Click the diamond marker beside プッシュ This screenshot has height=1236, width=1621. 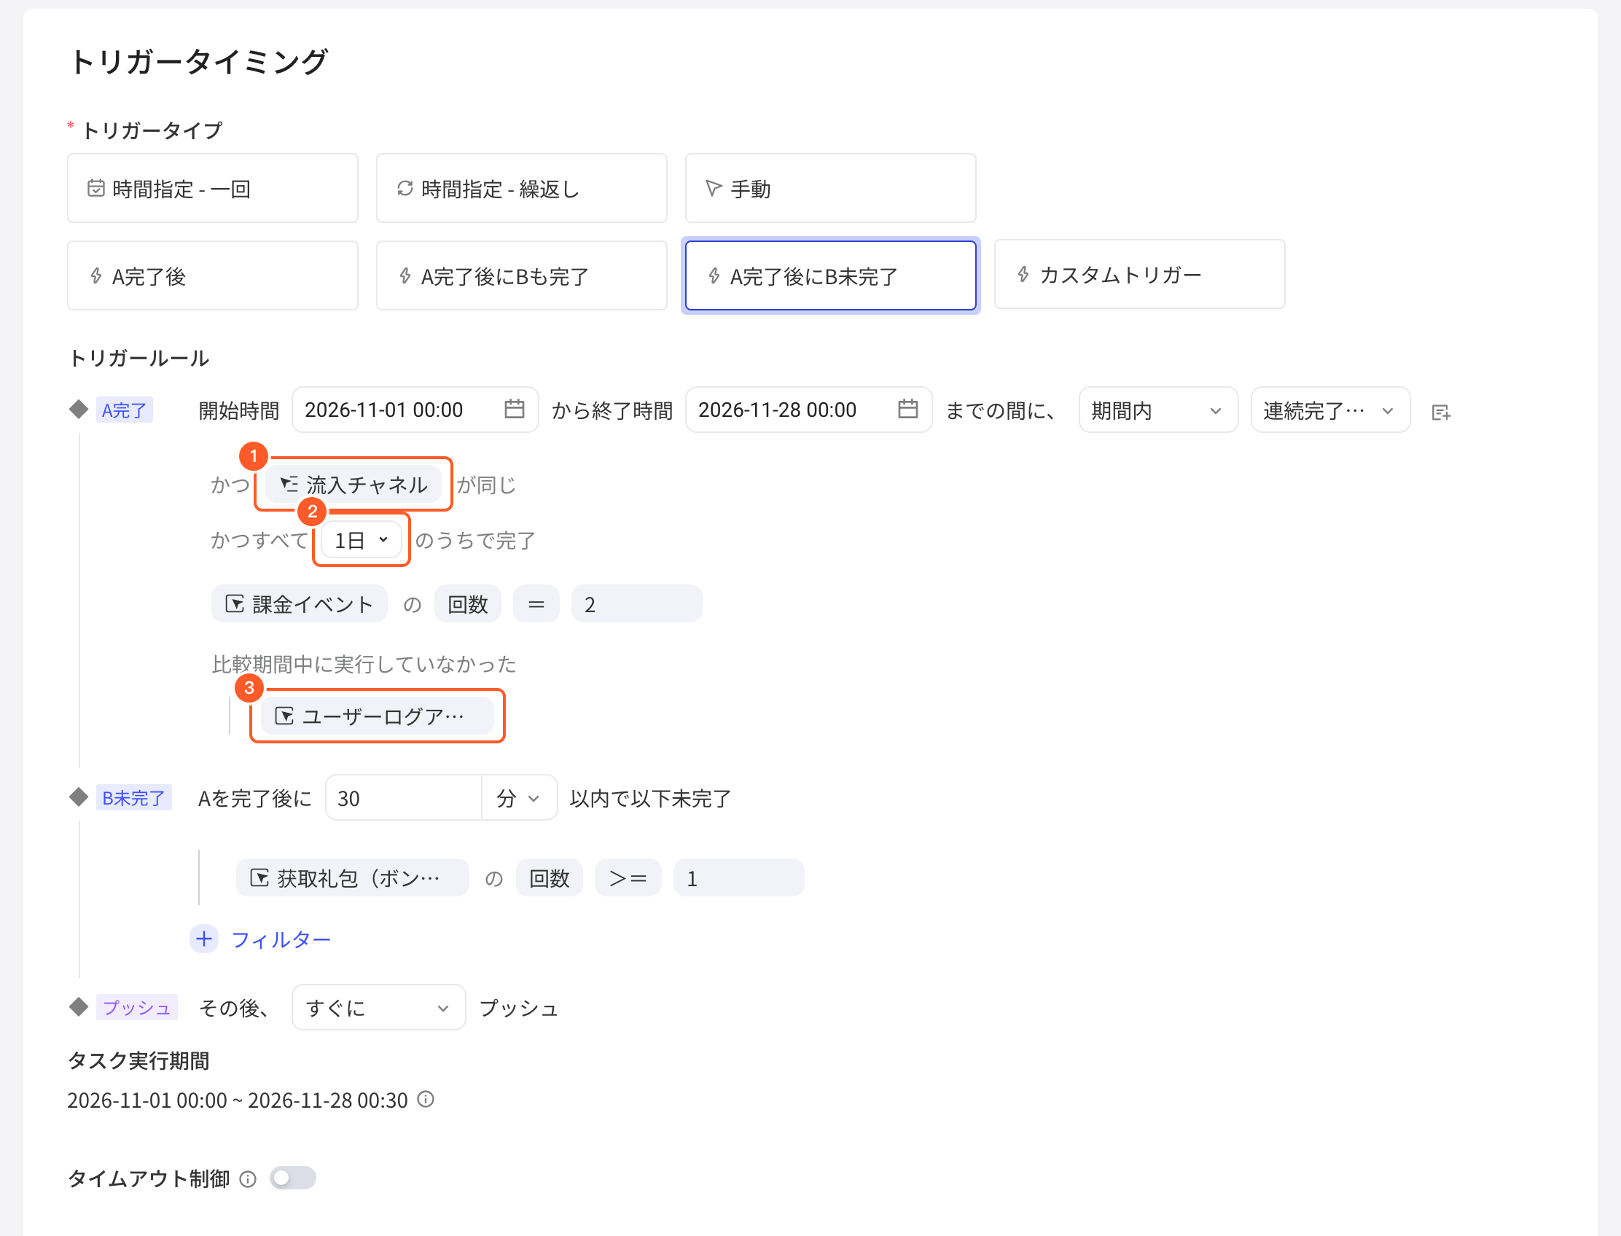coord(79,1006)
